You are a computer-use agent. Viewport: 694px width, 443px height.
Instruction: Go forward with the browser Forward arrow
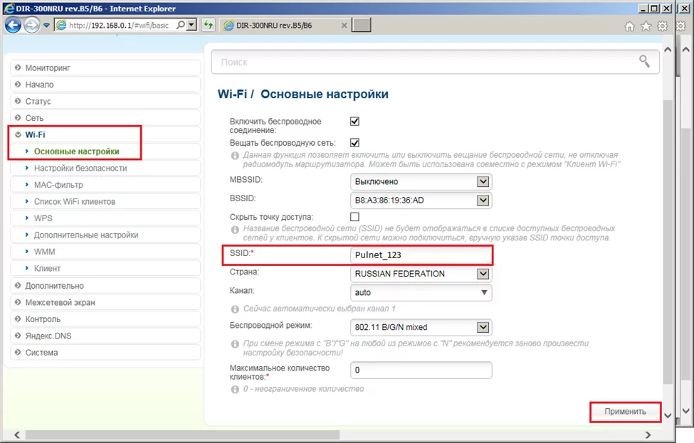coord(31,25)
